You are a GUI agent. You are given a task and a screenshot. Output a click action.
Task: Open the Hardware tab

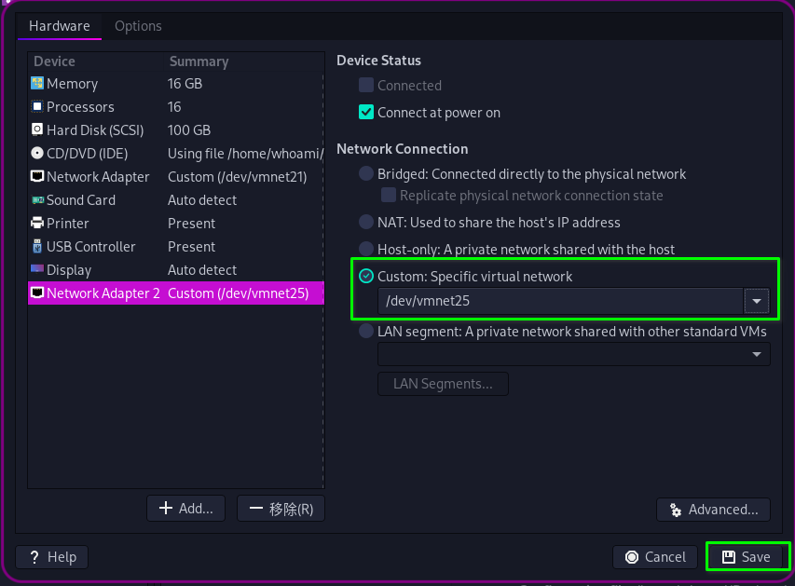[60, 26]
